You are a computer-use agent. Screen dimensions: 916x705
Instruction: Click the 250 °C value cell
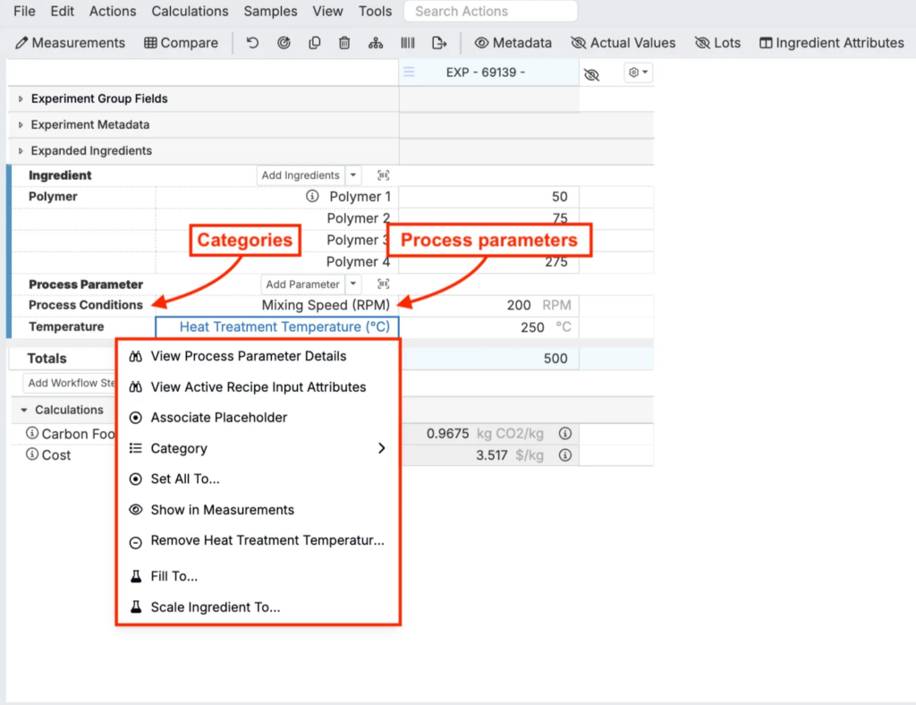489,327
